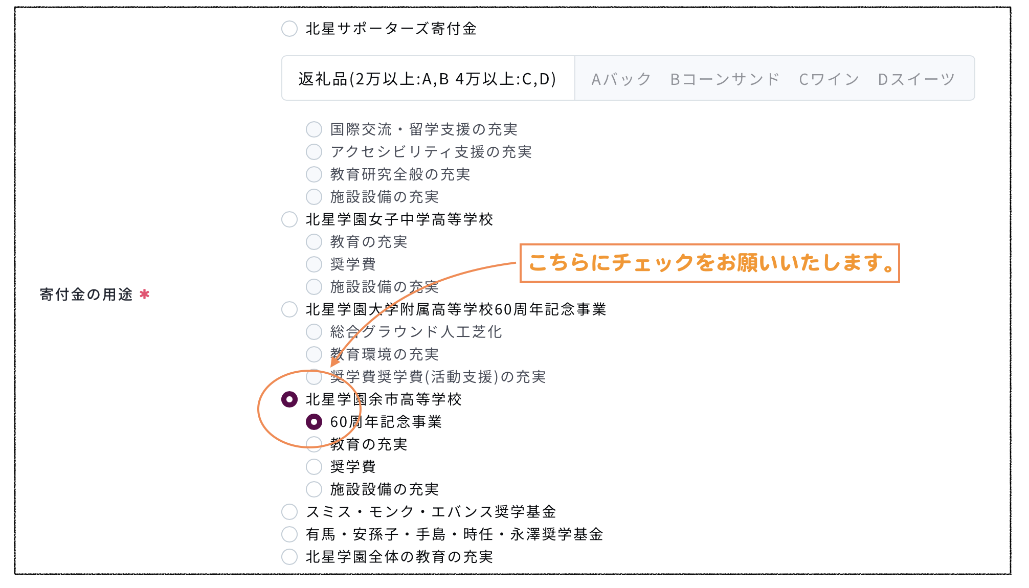
Task: Choose 総合グラウンド人工芝化 option
Action: 314,332
